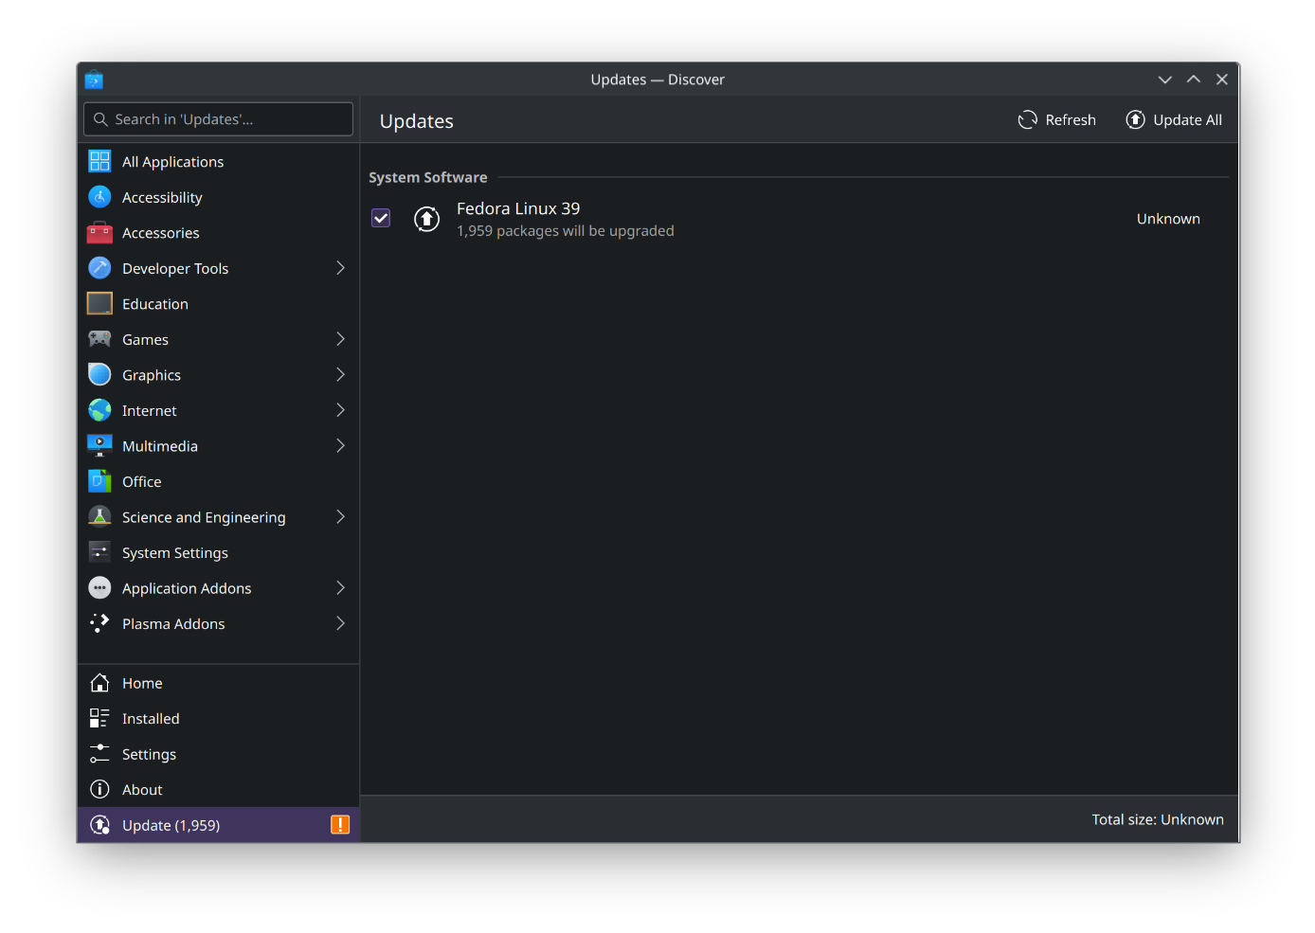This screenshot has height=933, width=1315.
Task: Click the Developer Tools hammer icon
Action: click(x=99, y=268)
